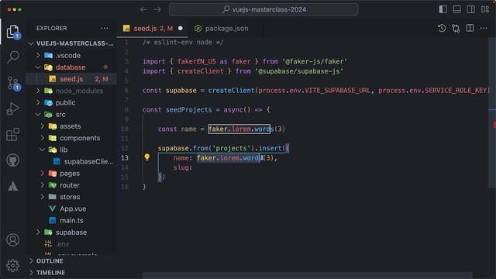Open seed.js in the file tree
496x279 pixels.
(71, 79)
